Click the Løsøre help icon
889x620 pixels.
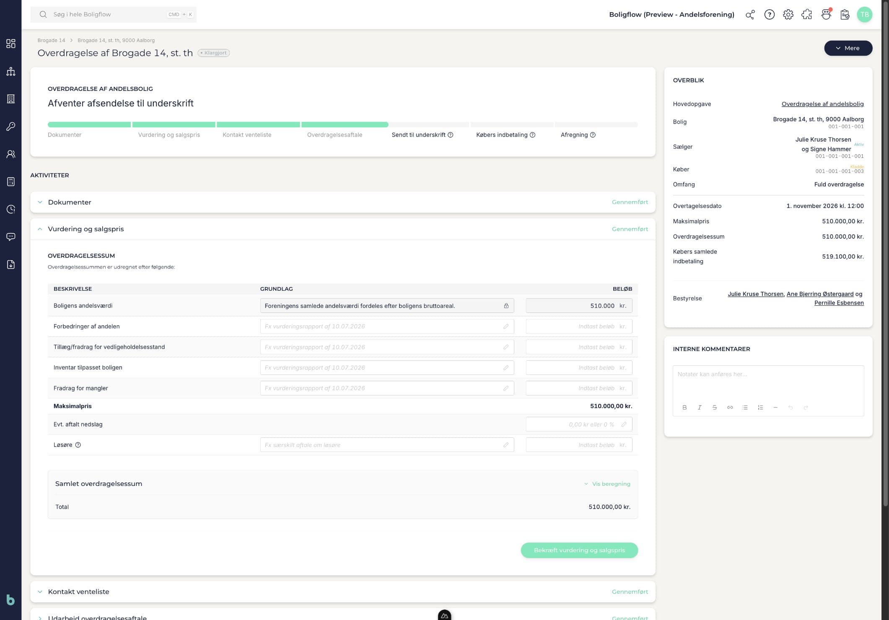(78, 445)
